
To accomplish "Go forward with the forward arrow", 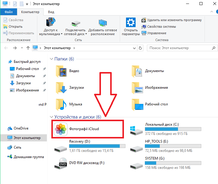I will [x=15, y=48].
